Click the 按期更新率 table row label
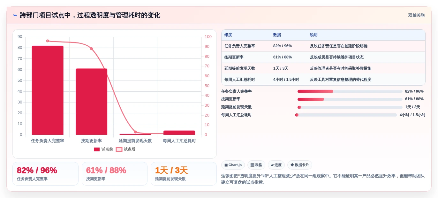This screenshot has height=198, width=438. click(x=234, y=57)
